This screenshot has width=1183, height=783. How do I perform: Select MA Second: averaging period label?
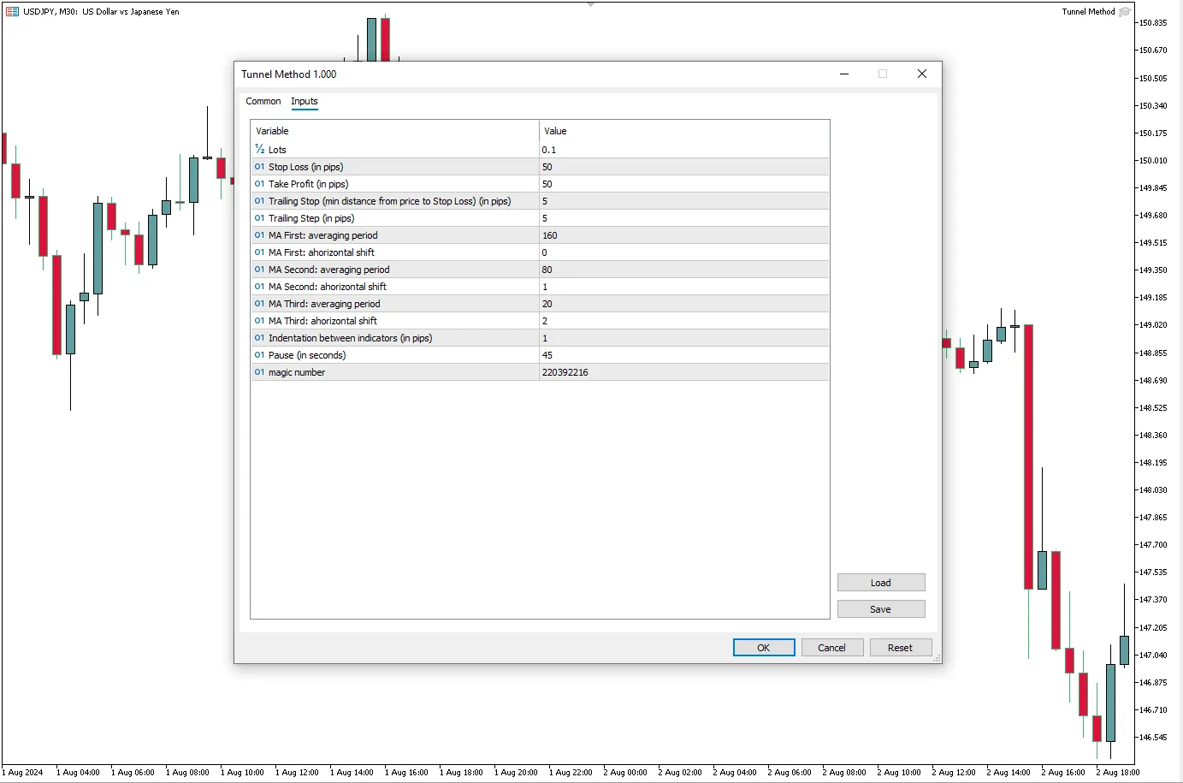coord(329,270)
